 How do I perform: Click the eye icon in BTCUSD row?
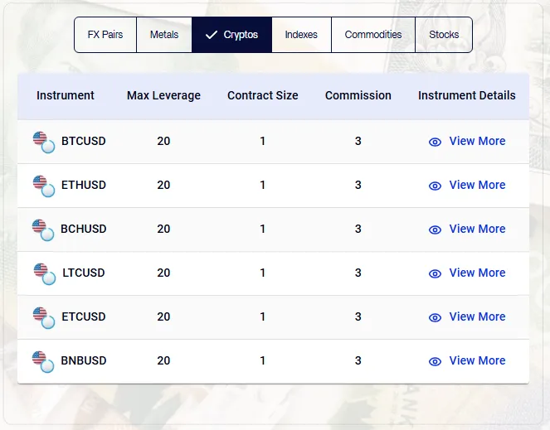[x=435, y=142]
